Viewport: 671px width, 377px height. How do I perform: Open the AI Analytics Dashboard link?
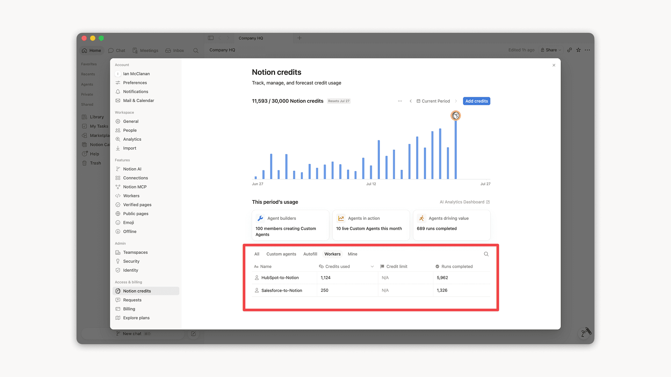464,202
